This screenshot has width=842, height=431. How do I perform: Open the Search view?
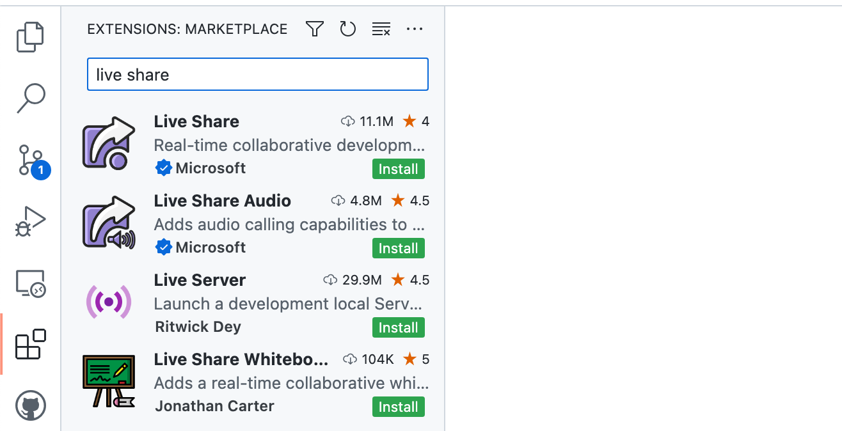click(30, 97)
